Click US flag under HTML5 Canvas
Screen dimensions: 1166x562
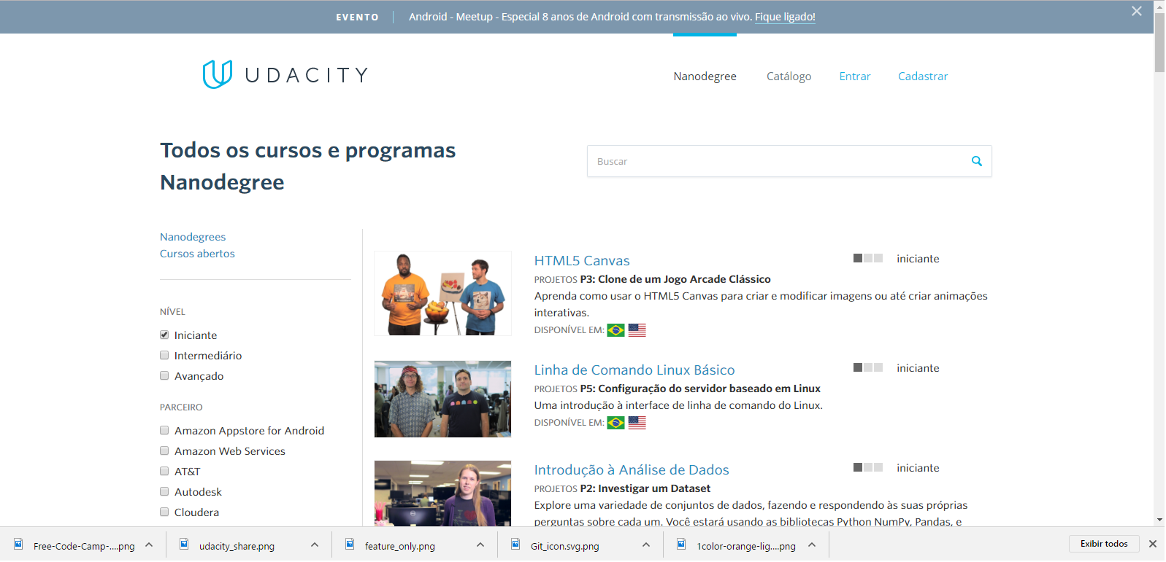pos(637,330)
